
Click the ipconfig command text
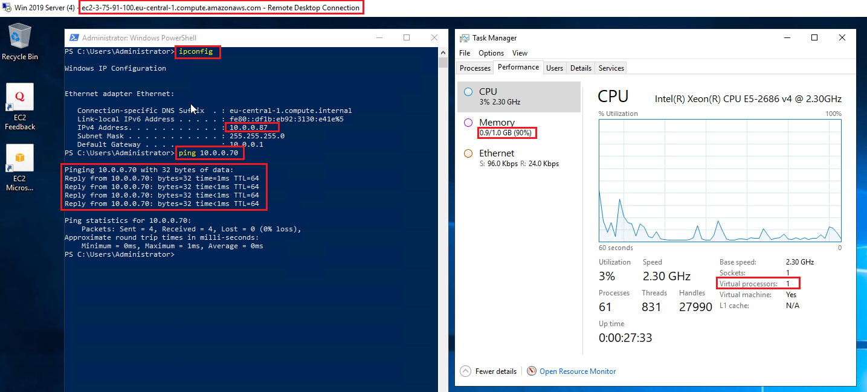click(x=196, y=51)
